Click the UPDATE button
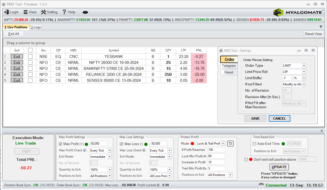 pos(279,167)
